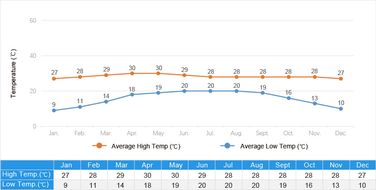The height and width of the screenshot is (190, 376).
Task: Toggle the Average Low Temp legend series
Action: pos(274,146)
